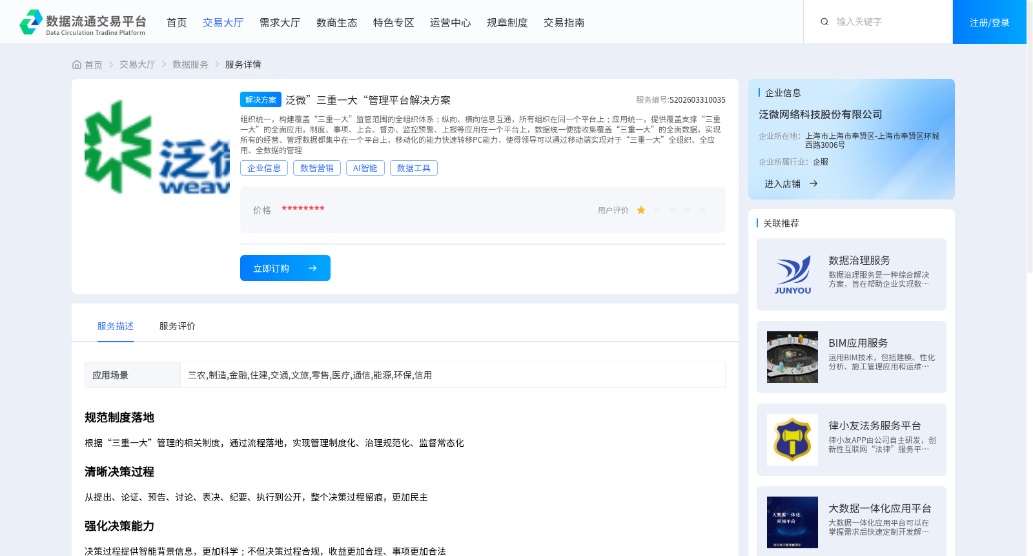This screenshot has height=556, width=1033.
Task: Click the service number S202603310035
Action: coord(697,100)
